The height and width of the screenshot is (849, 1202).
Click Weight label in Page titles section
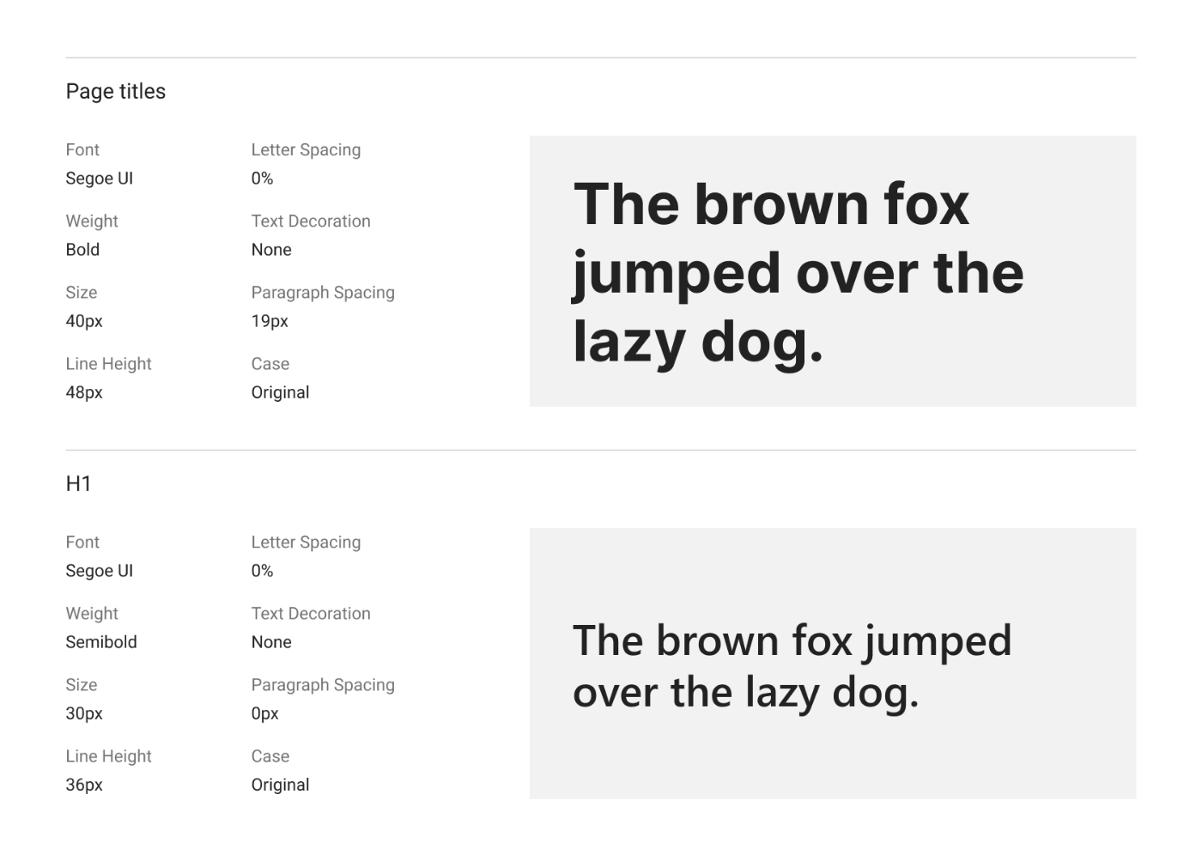[x=92, y=221]
